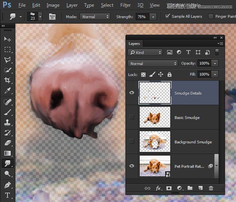Click the layer Opacity value field

pyautogui.click(x=204, y=63)
